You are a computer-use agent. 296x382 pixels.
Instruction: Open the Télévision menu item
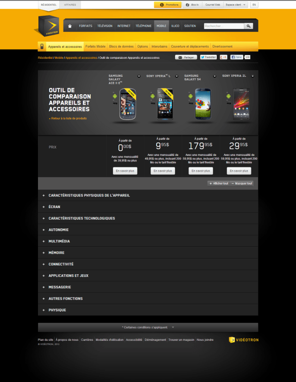[105, 26]
